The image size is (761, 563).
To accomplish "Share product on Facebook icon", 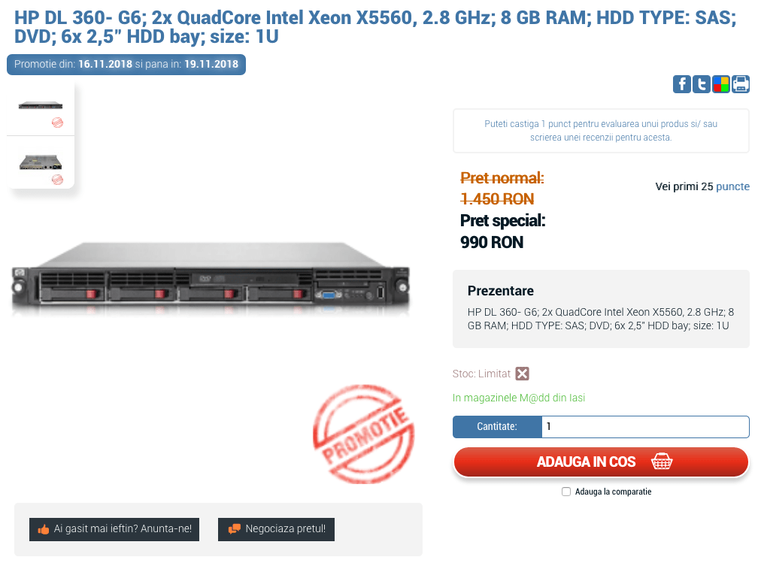I will coord(681,84).
